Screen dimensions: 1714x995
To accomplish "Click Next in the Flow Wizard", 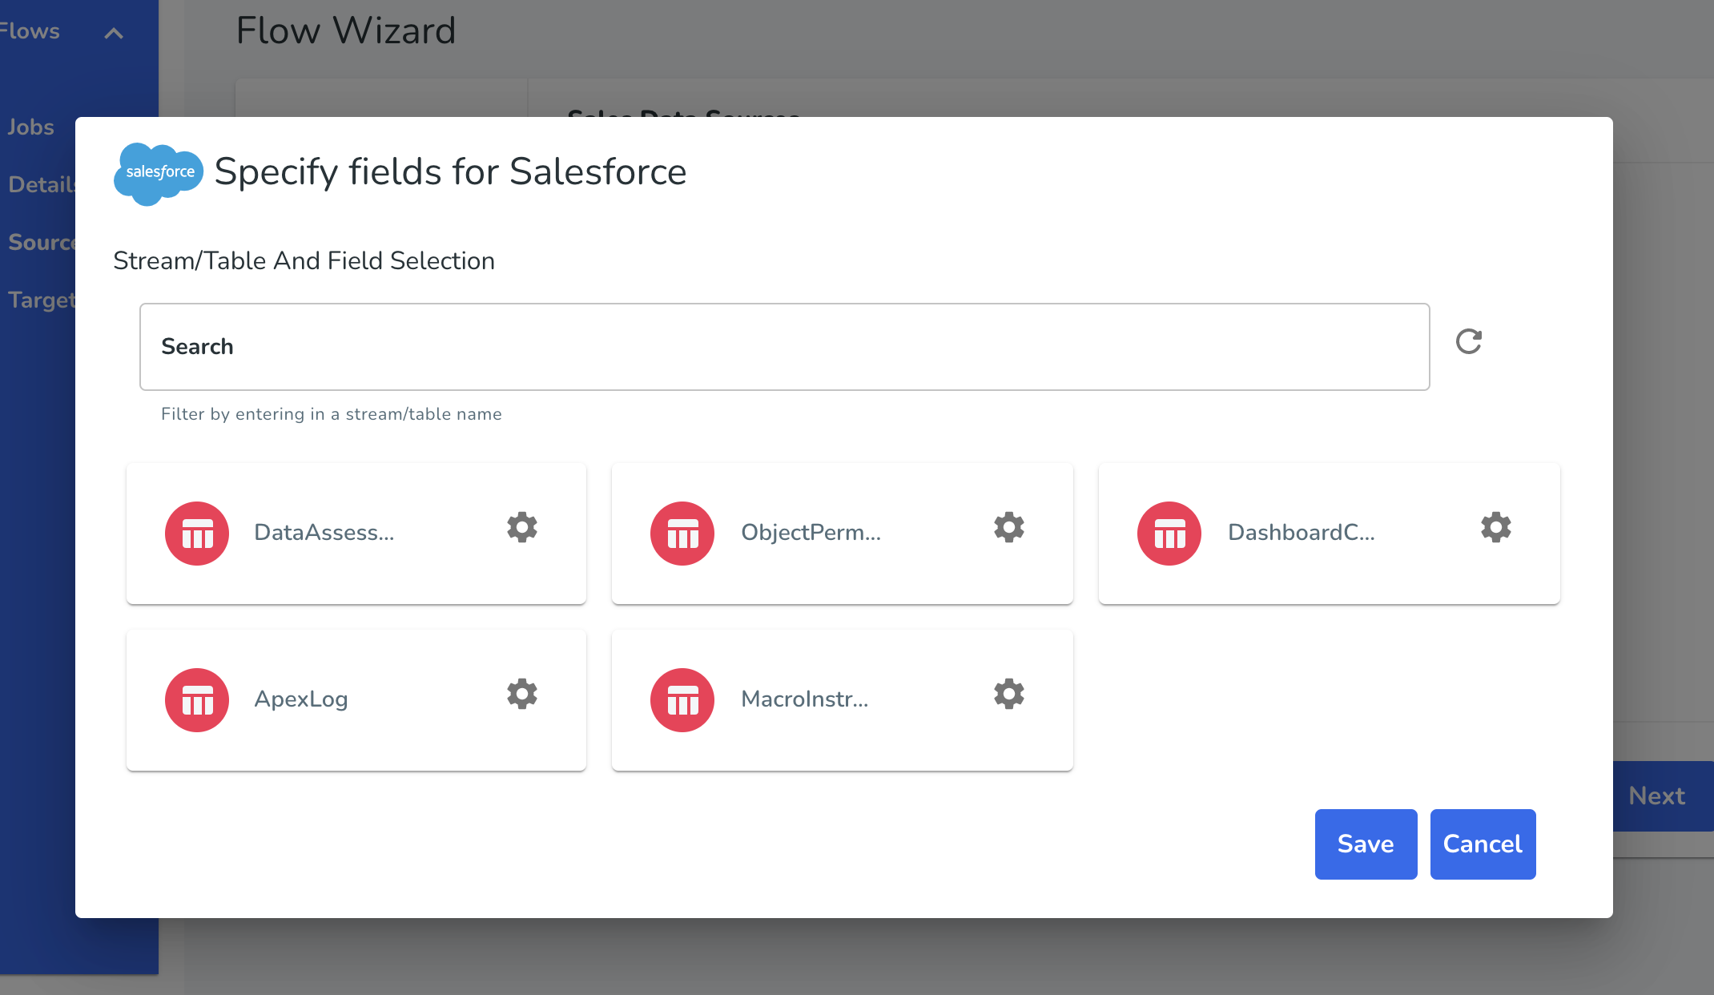I will (1663, 796).
